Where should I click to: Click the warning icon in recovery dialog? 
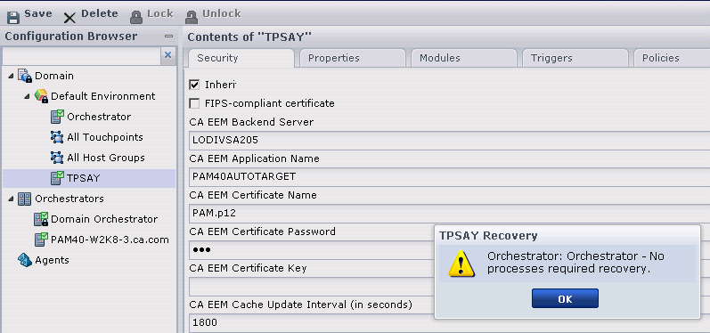pos(461,264)
